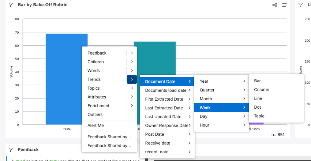This screenshot has height=161, width=311.
Task: Expand the Feedback submenu arrow
Action: click(x=132, y=53)
